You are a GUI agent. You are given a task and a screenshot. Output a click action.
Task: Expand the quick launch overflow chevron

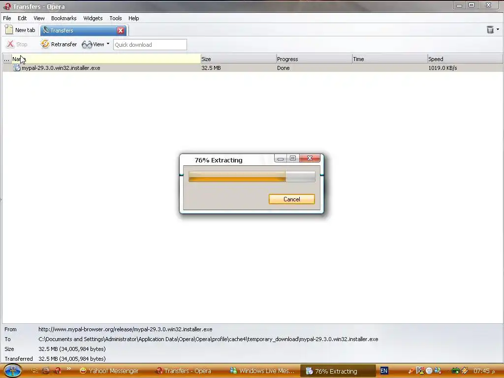68,369
